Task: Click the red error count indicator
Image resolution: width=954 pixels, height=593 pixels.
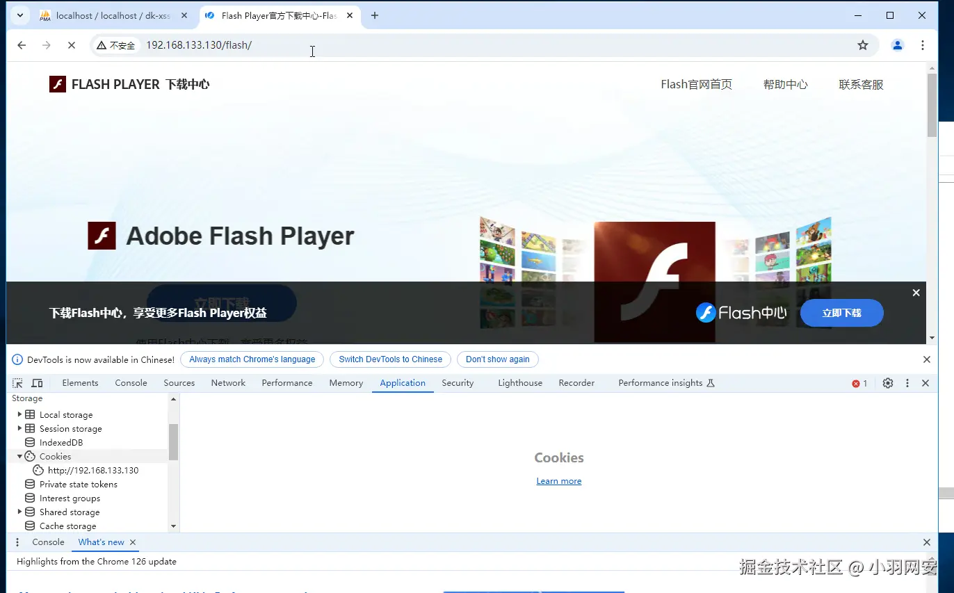Action: tap(859, 383)
